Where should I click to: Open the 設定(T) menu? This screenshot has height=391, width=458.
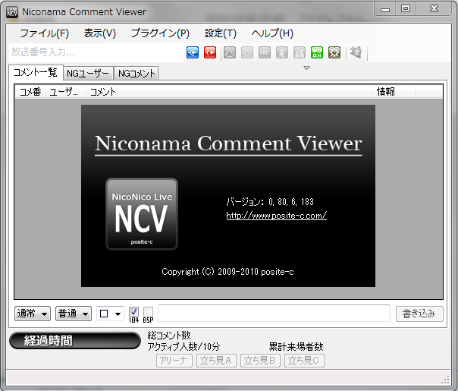[221, 33]
